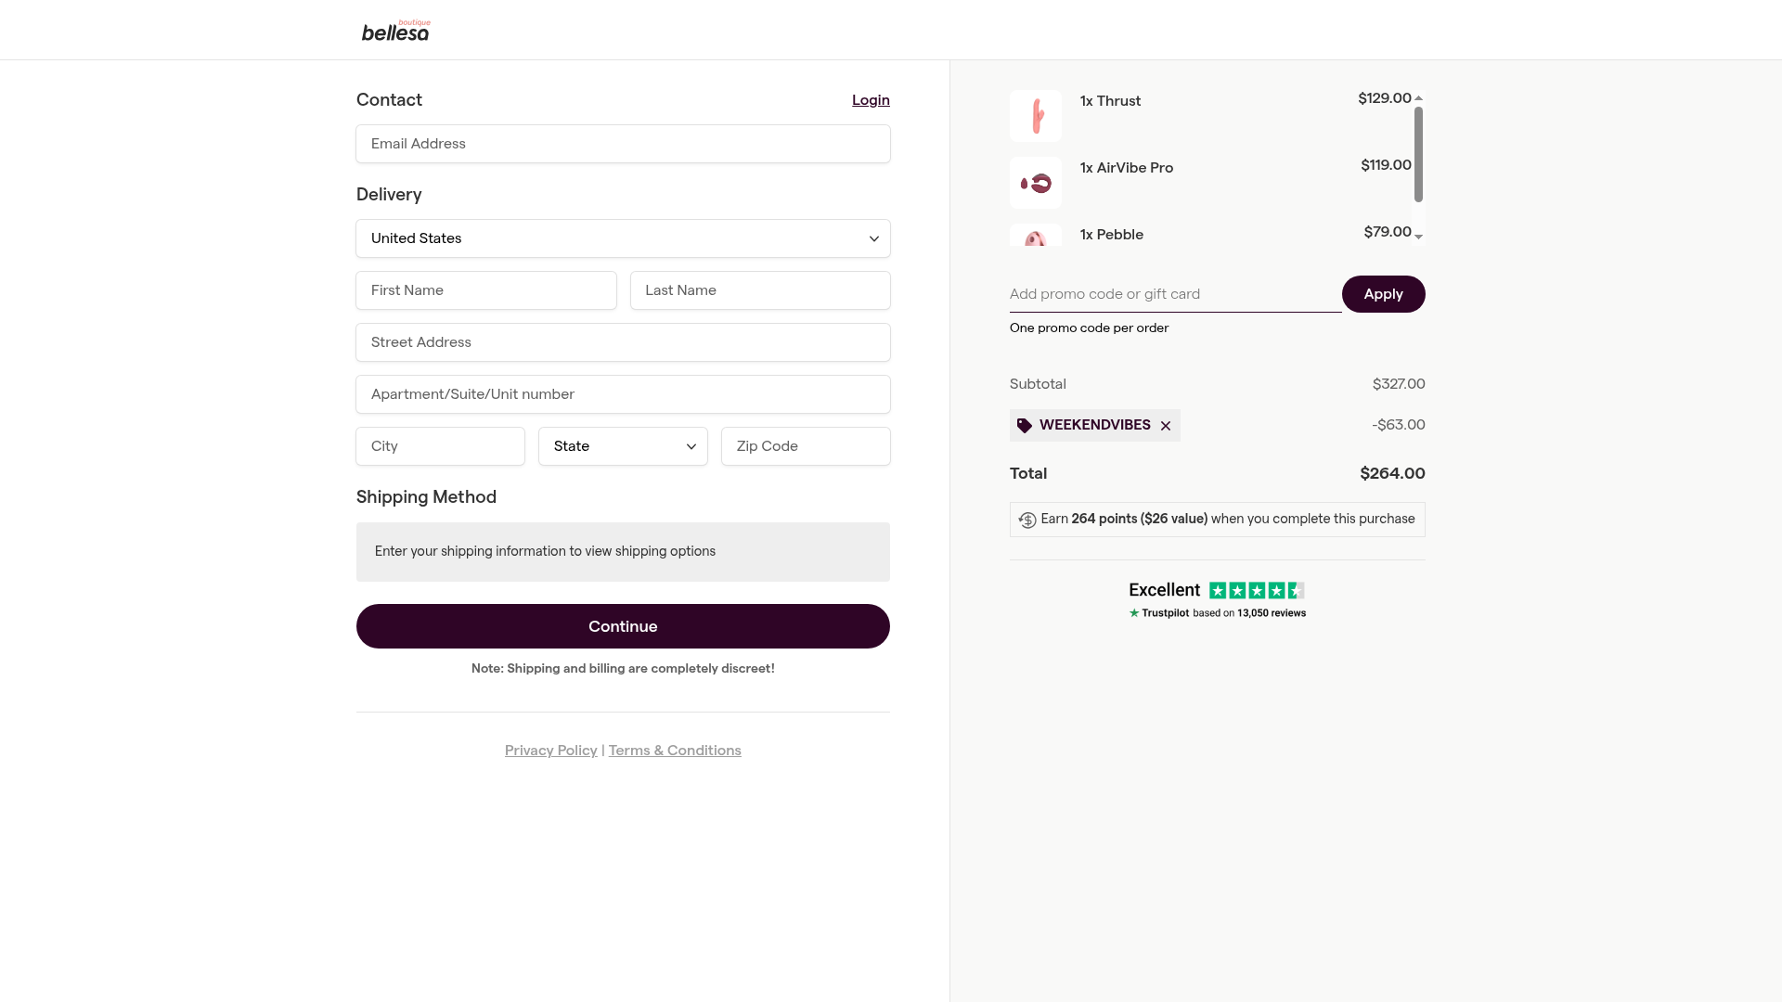
Task: Open the United States country dropdown
Action: pyautogui.click(x=623, y=238)
